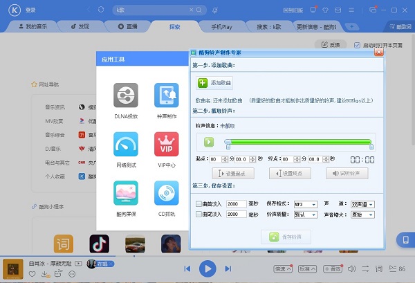The width and height of the screenshot is (415, 283).
Task: Enable the 曲首淡入 fade-in checkbox
Action: pos(199,204)
